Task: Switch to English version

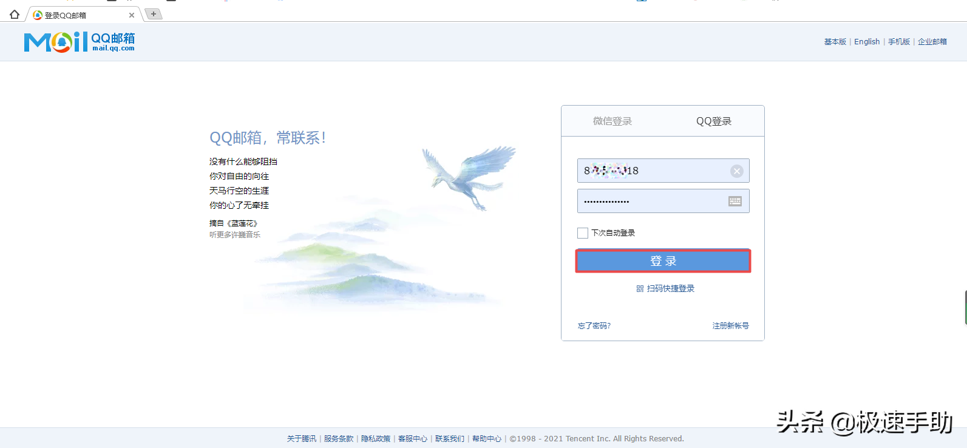Action: [866, 42]
